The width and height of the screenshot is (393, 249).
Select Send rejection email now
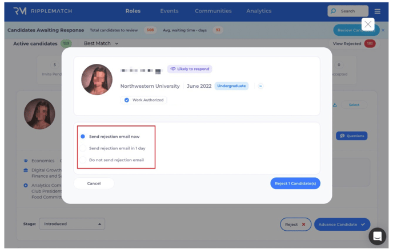coord(83,137)
